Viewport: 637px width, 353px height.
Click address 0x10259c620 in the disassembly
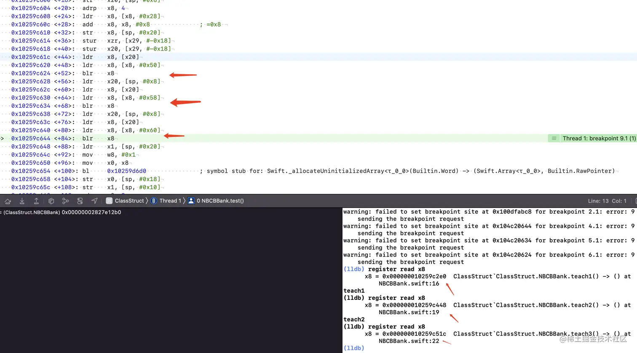31,65
